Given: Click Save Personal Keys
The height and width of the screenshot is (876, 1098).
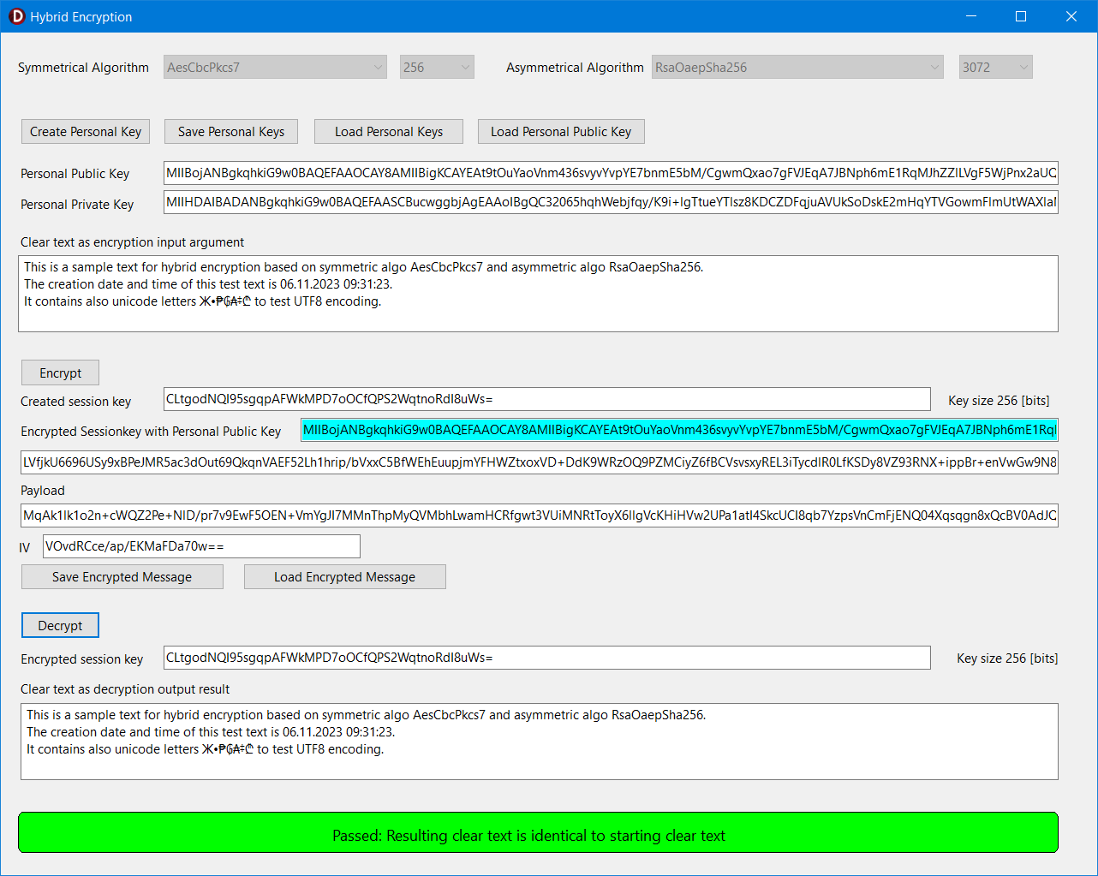Looking at the screenshot, I should [230, 131].
